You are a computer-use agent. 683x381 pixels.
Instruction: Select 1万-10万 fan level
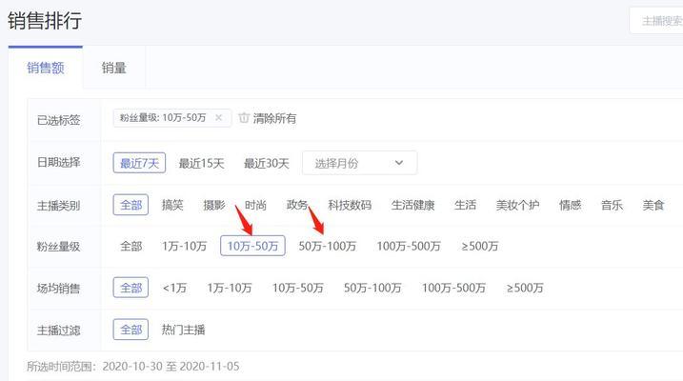pyautogui.click(x=184, y=246)
